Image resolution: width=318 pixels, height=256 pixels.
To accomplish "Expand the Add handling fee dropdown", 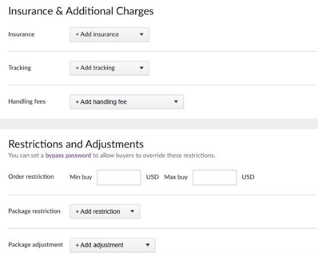I will (x=126, y=102).
